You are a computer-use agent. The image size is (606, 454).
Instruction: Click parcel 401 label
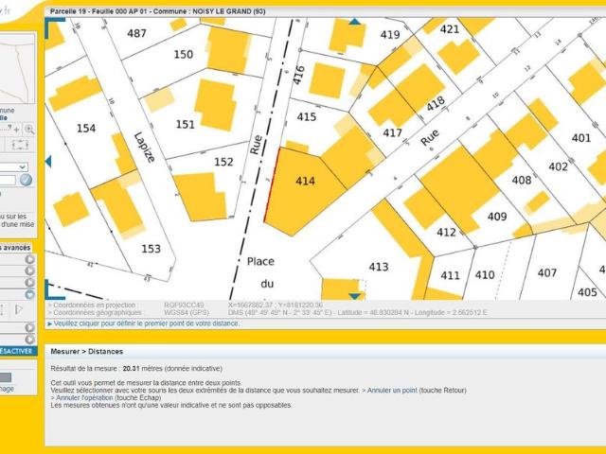click(x=580, y=138)
